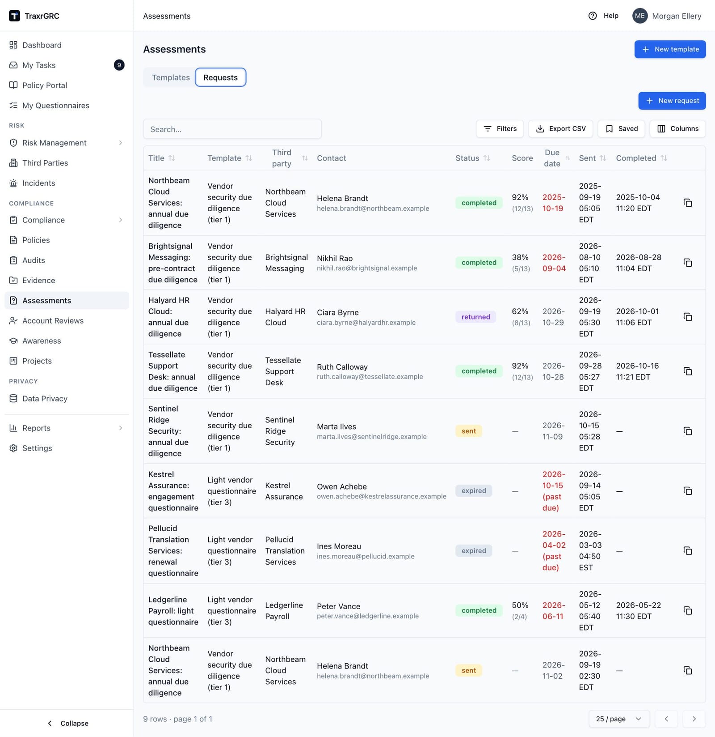Navigate to Third Parties
Screen dimensions: 715x737
click(x=67, y=163)
